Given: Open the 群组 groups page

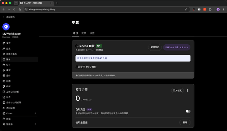Looking at the screenshot, I should [19, 119].
